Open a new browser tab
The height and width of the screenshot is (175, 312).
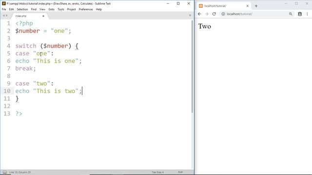pos(256,6)
